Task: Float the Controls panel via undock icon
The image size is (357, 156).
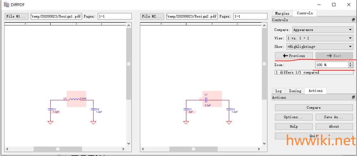Action: click(x=353, y=20)
